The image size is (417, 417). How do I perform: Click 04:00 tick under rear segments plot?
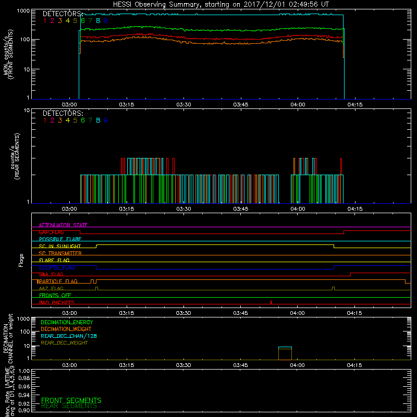(298, 209)
